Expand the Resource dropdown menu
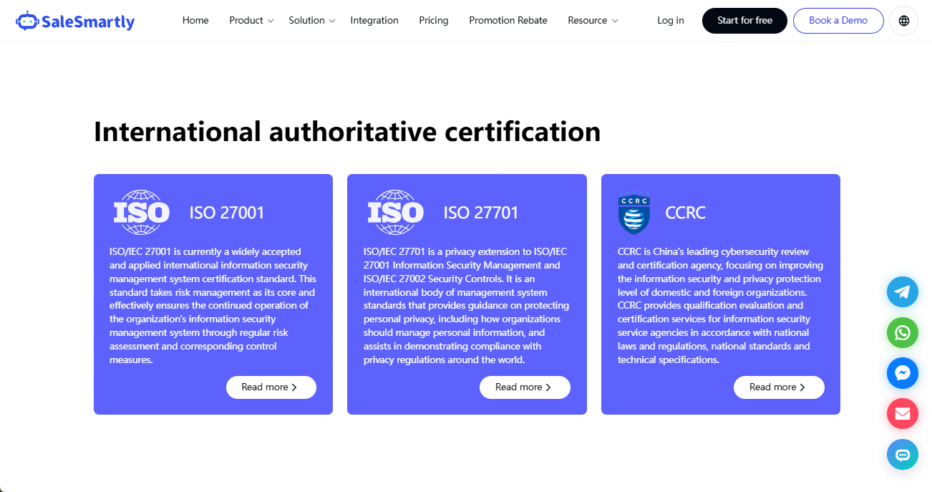 [593, 21]
